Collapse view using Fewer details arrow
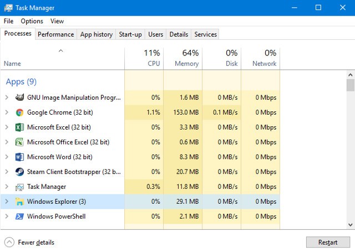This screenshot has height=252, width=355. pos(9,242)
